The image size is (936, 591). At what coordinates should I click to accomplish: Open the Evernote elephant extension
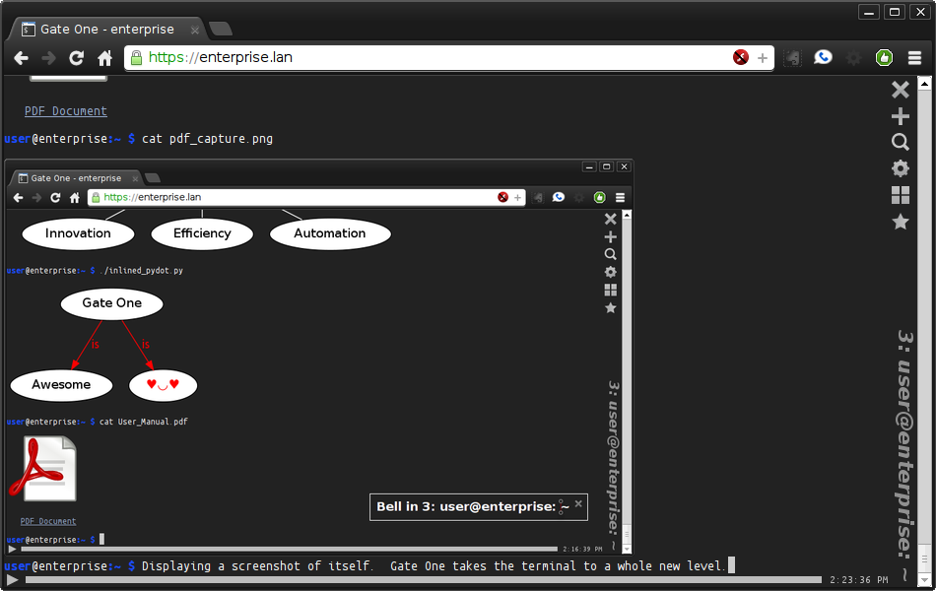pyautogui.click(x=792, y=58)
